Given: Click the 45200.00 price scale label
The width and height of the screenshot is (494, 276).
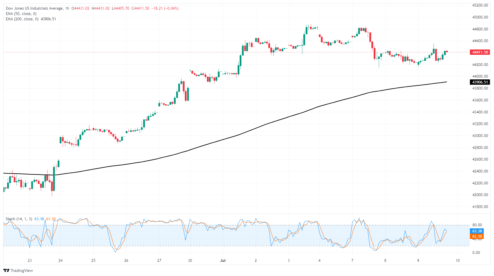Looking at the screenshot, I should pyautogui.click(x=480, y=5).
